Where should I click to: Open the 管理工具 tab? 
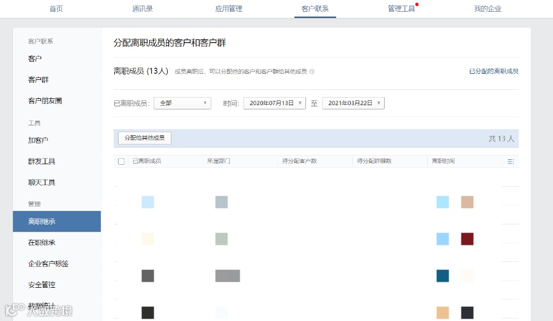(x=401, y=9)
